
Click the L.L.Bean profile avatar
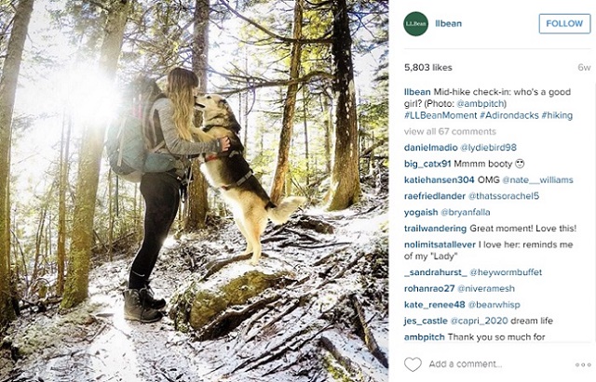[x=416, y=23]
